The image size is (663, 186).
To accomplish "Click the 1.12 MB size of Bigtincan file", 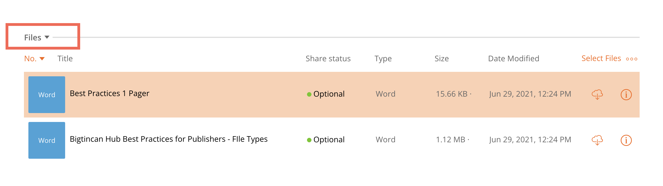I will (450, 140).
